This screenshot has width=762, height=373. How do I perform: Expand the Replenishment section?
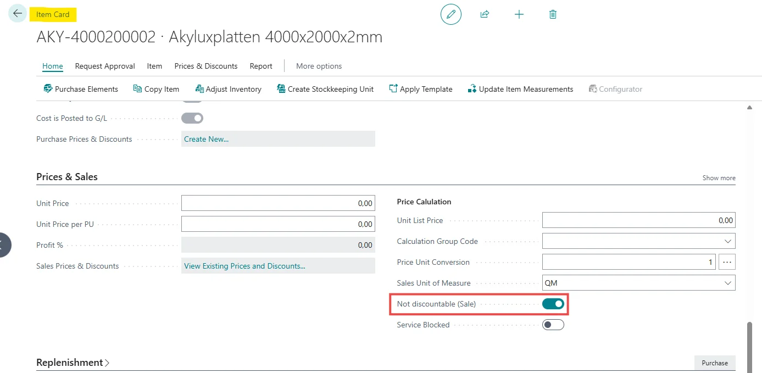73,363
